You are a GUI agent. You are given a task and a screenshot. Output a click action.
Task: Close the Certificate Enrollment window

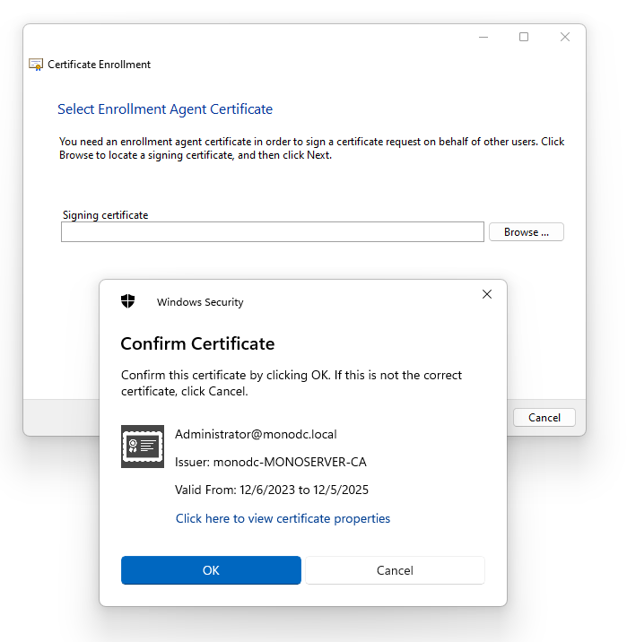tap(565, 37)
